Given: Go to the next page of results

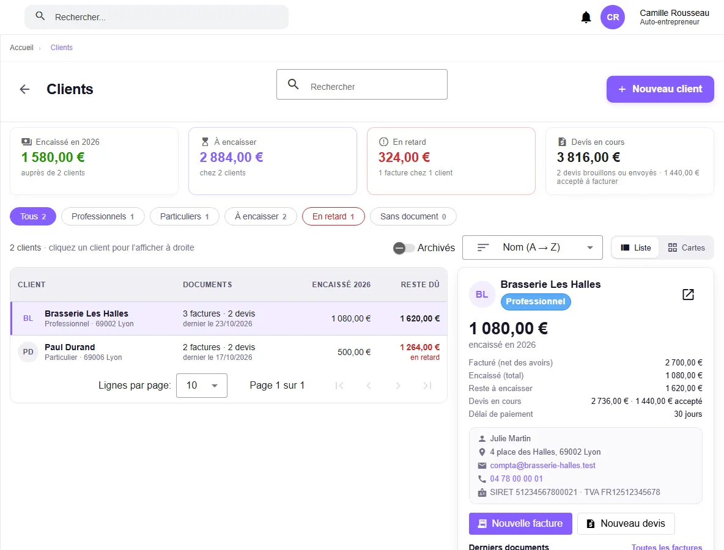Looking at the screenshot, I should point(398,386).
